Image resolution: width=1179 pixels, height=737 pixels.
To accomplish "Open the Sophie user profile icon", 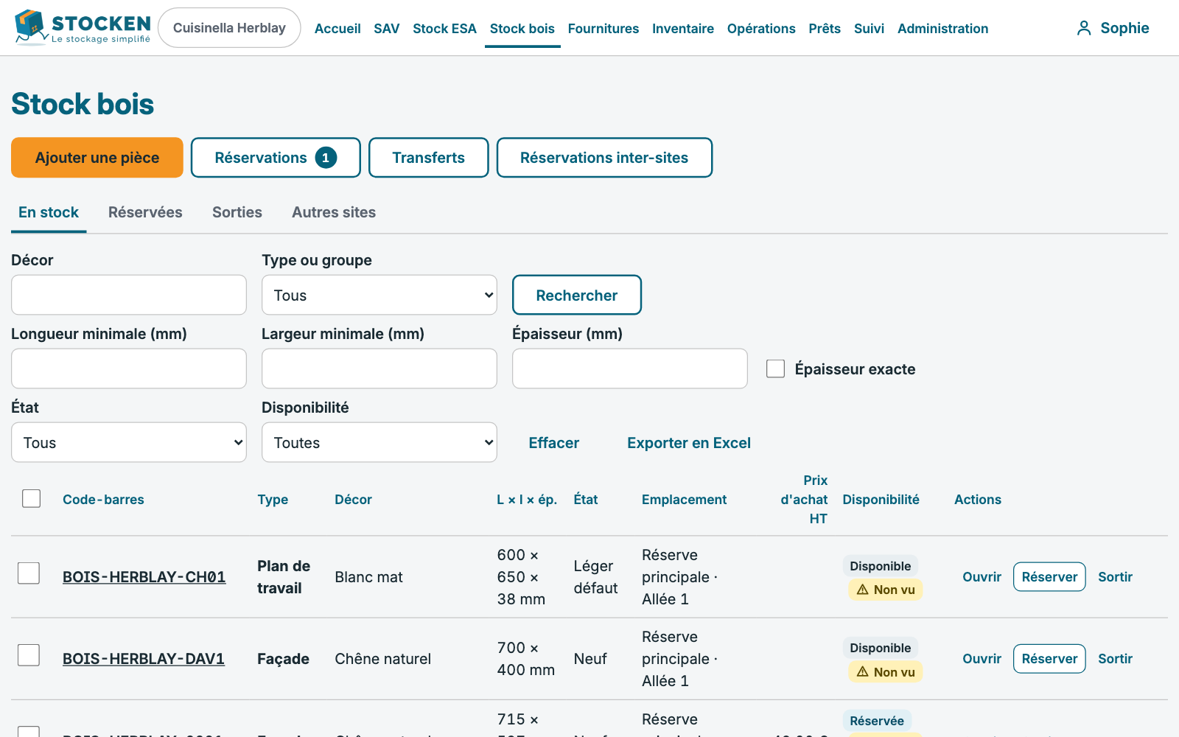I will [1083, 28].
